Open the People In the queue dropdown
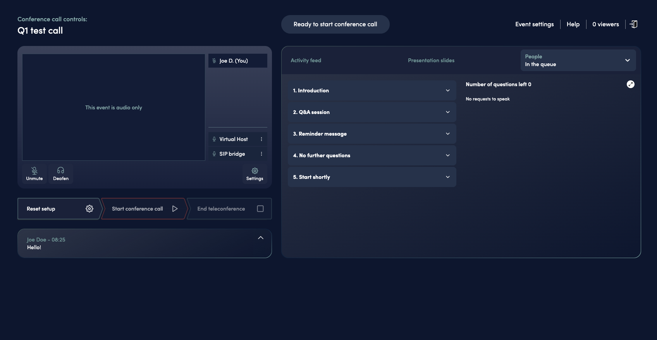This screenshot has width=657, height=340. pyautogui.click(x=578, y=60)
